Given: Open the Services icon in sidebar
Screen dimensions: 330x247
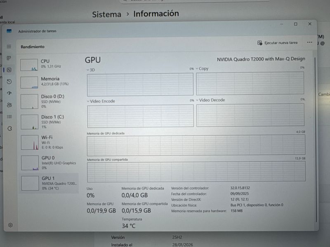Looking at the screenshot, I should point(9,128).
